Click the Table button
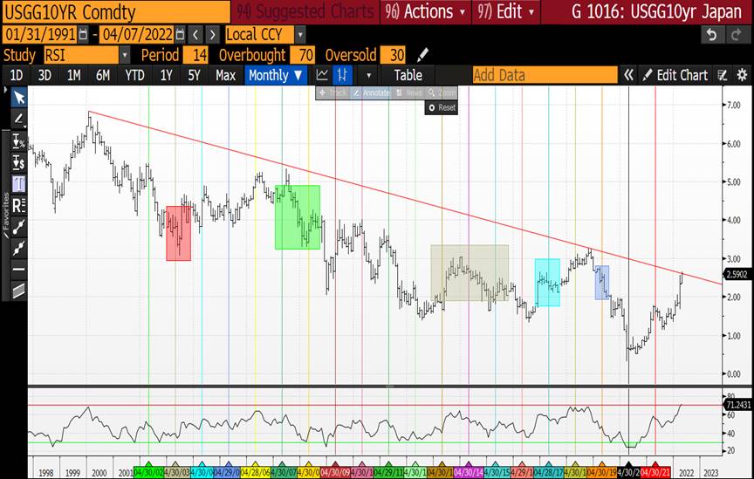 pyautogui.click(x=408, y=75)
